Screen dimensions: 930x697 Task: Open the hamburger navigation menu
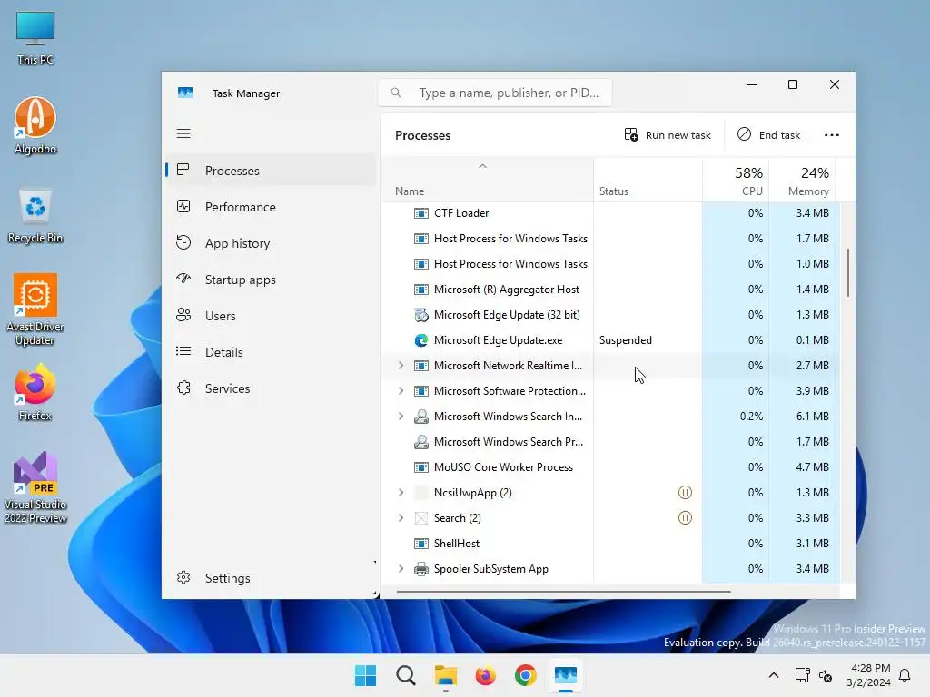pos(183,133)
